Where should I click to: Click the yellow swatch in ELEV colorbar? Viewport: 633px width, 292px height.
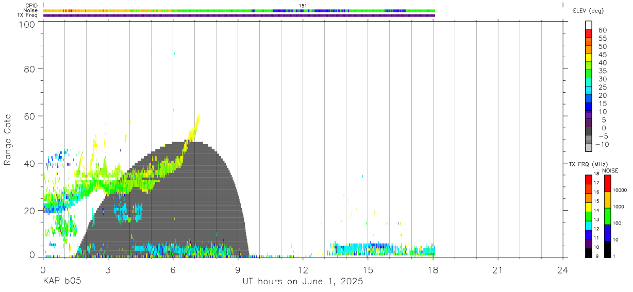(589, 57)
